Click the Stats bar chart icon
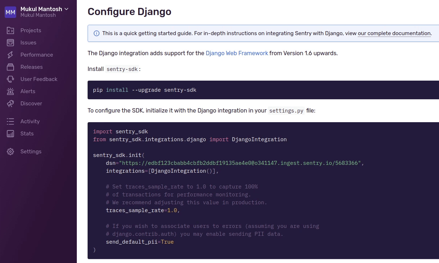The image size is (439, 263). click(x=10, y=134)
